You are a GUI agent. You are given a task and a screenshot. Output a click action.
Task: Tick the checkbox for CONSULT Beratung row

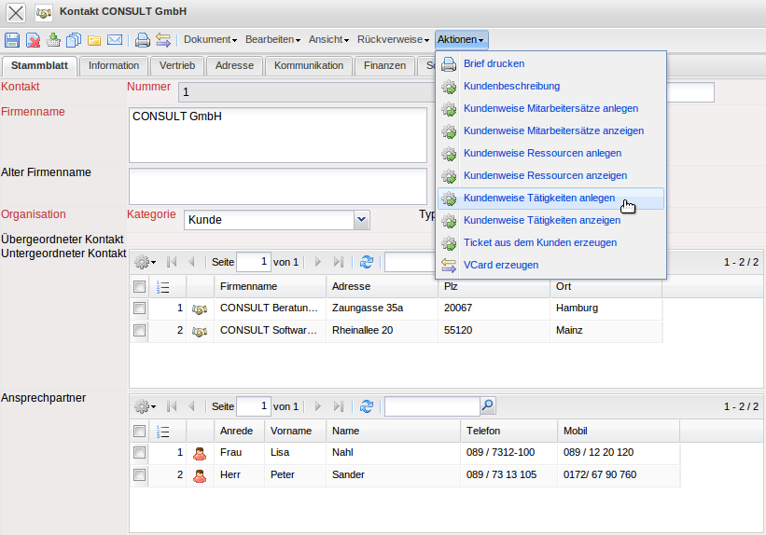click(x=139, y=308)
